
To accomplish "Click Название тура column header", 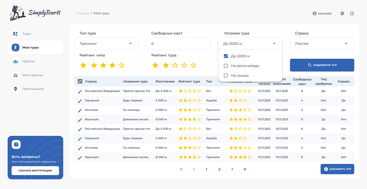I will click(x=135, y=81).
